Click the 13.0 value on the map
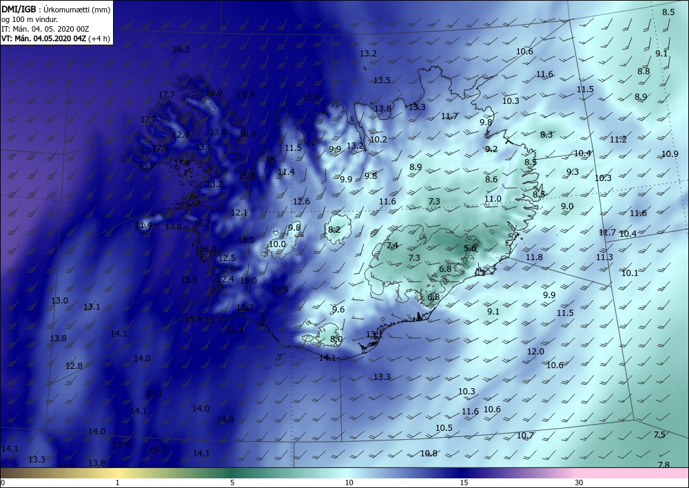This screenshot has width=689, height=488. pos(59,301)
